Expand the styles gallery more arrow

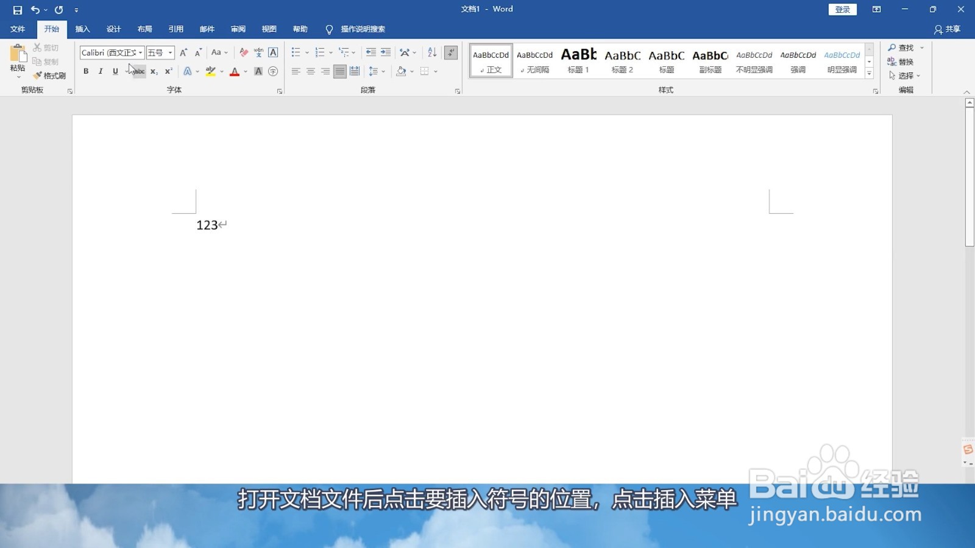[870, 74]
